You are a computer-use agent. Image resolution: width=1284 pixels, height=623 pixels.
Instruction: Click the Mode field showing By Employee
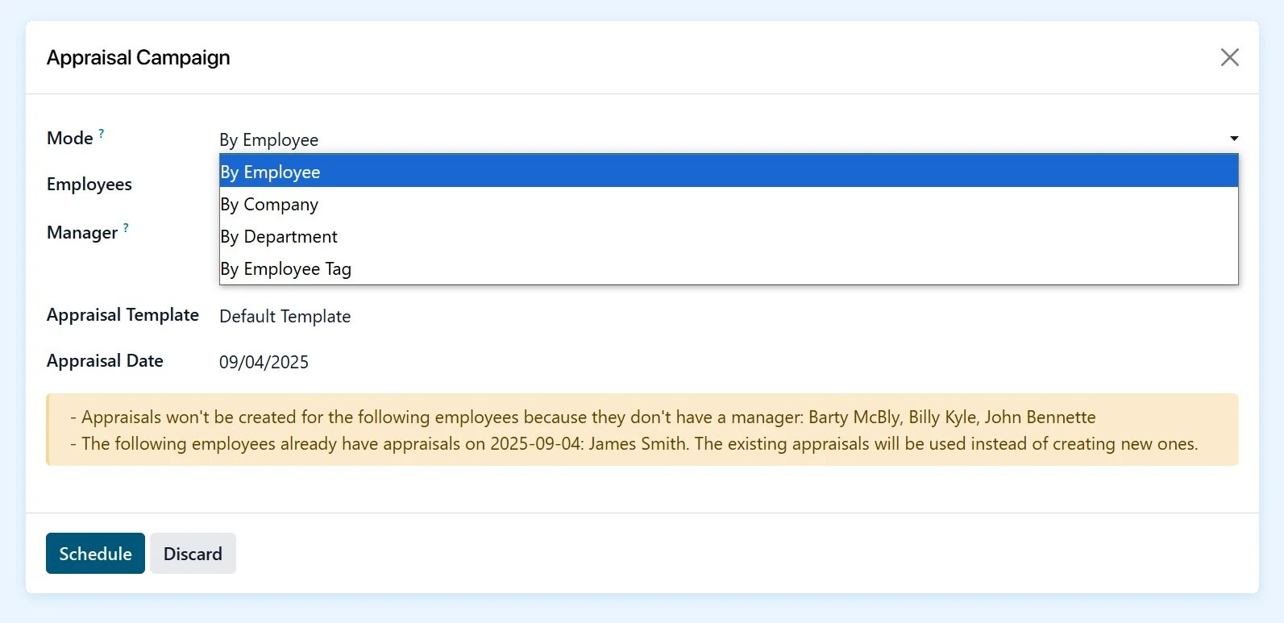pyautogui.click(x=729, y=139)
